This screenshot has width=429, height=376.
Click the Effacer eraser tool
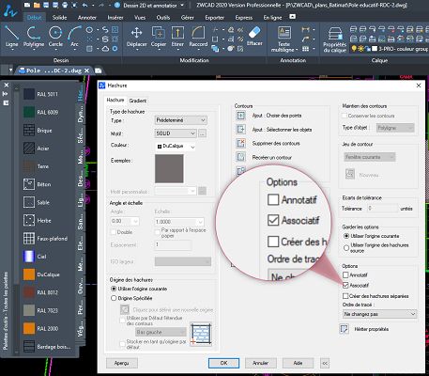(254, 36)
